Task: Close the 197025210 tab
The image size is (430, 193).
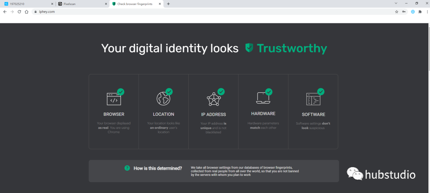Action: click(52, 4)
